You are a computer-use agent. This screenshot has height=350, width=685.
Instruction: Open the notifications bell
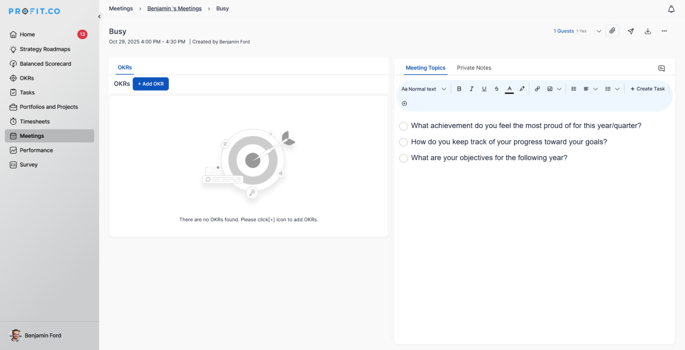pyautogui.click(x=671, y=9)
